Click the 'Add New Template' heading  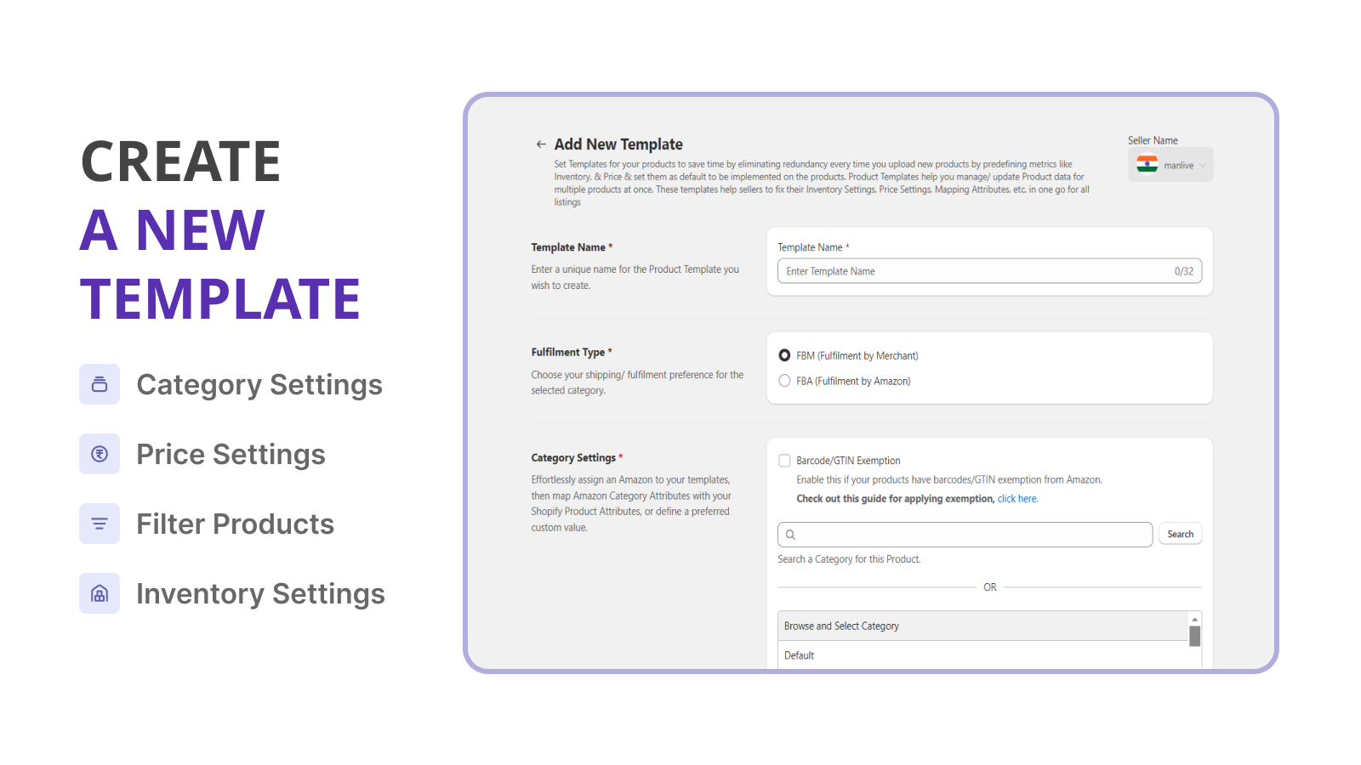[x=618, y=144]
